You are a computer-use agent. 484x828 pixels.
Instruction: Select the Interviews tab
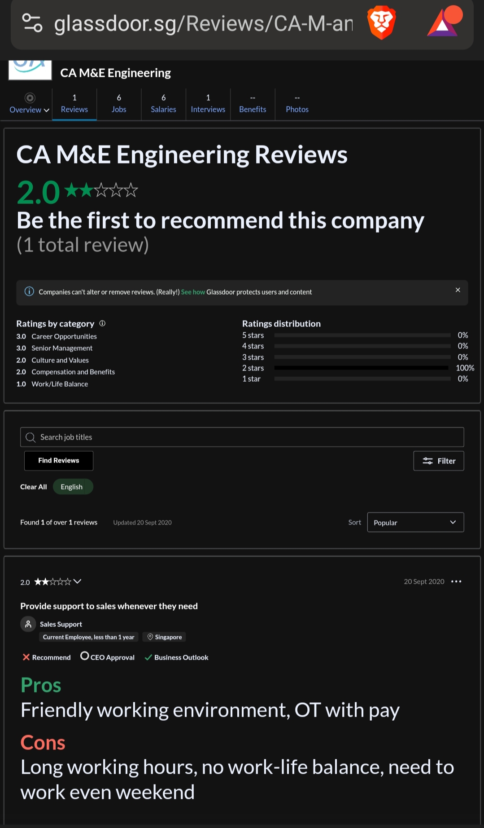pyautogui.click(x=208, y=104)
